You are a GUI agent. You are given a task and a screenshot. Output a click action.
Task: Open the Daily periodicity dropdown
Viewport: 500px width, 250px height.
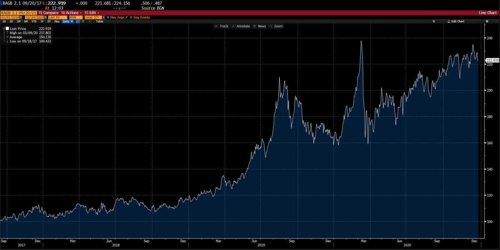(x=67, y=21)
